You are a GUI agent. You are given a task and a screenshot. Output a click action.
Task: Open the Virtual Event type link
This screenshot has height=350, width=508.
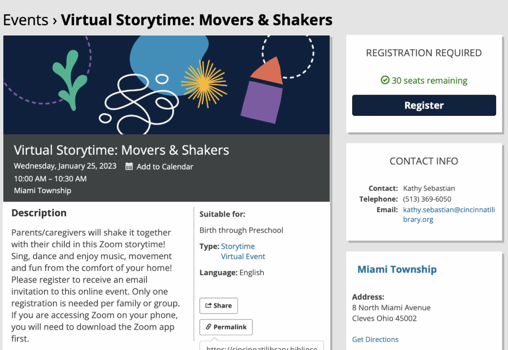pyautogui.click(x=243, y=257)
